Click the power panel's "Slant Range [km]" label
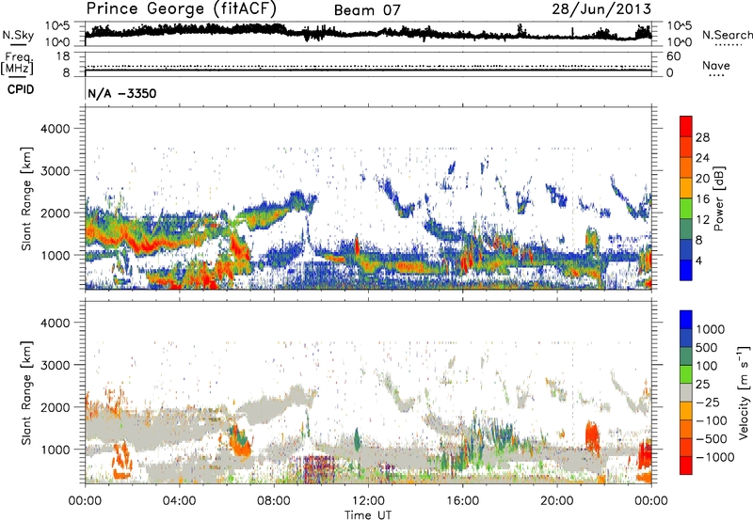Image resolution: width=753 pixels, height=521 pixels. tap(26, 198)
